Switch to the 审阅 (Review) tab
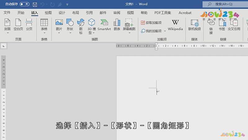This screenshot has width=248, height=140. pos(117,13)
